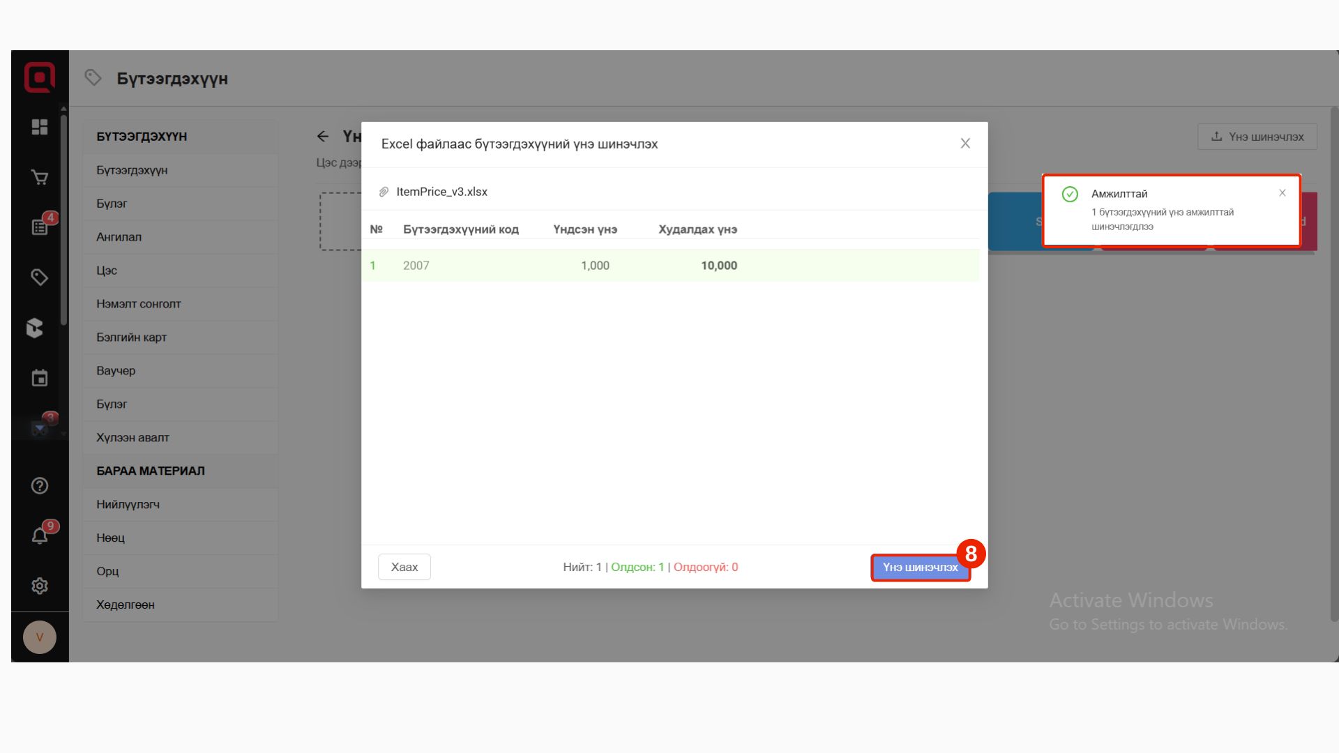The width and height of the screenshot is (1339, 753).
Task: Click the back arrow next to the heading
Action: [x=323, y=137]
